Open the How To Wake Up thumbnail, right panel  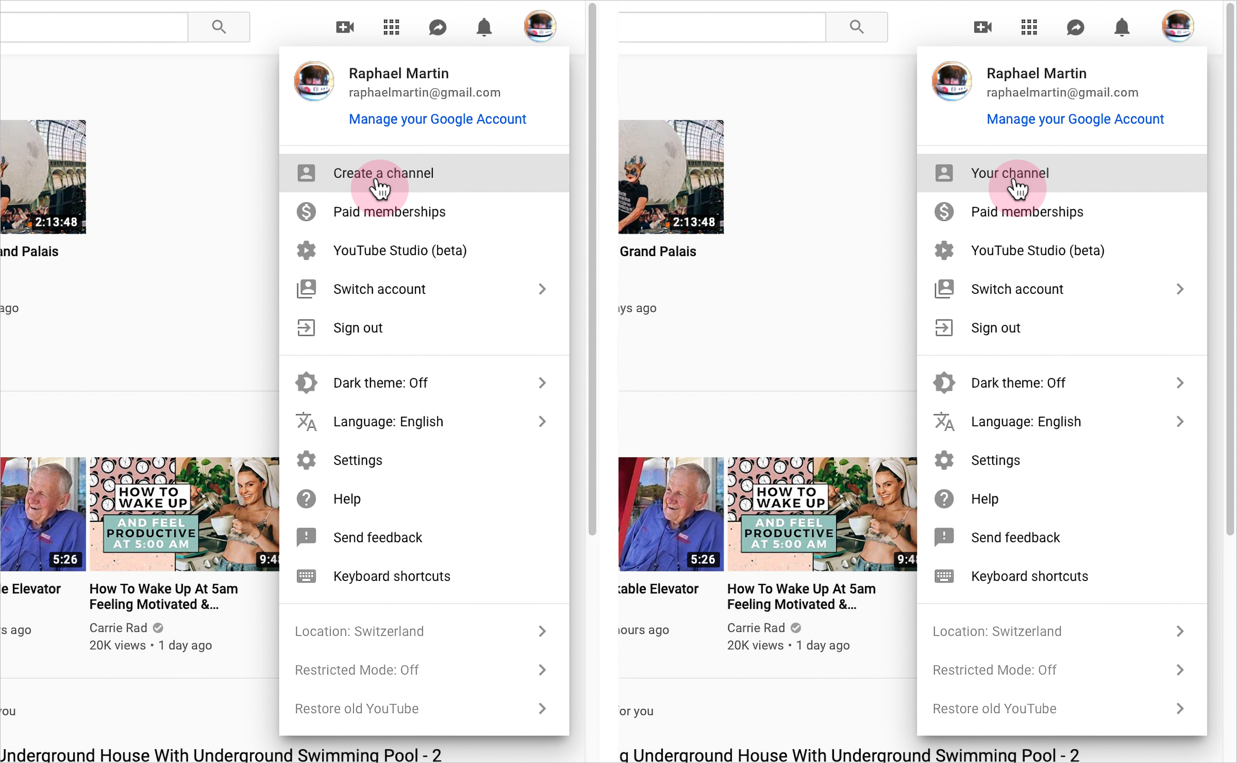[x=822, y=514]
